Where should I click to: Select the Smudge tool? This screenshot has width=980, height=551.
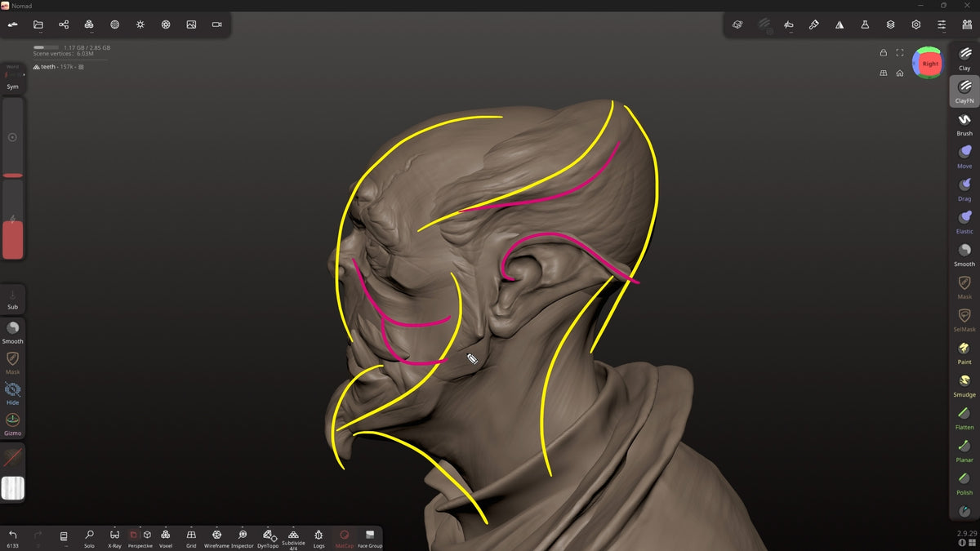tap(964, 384)
